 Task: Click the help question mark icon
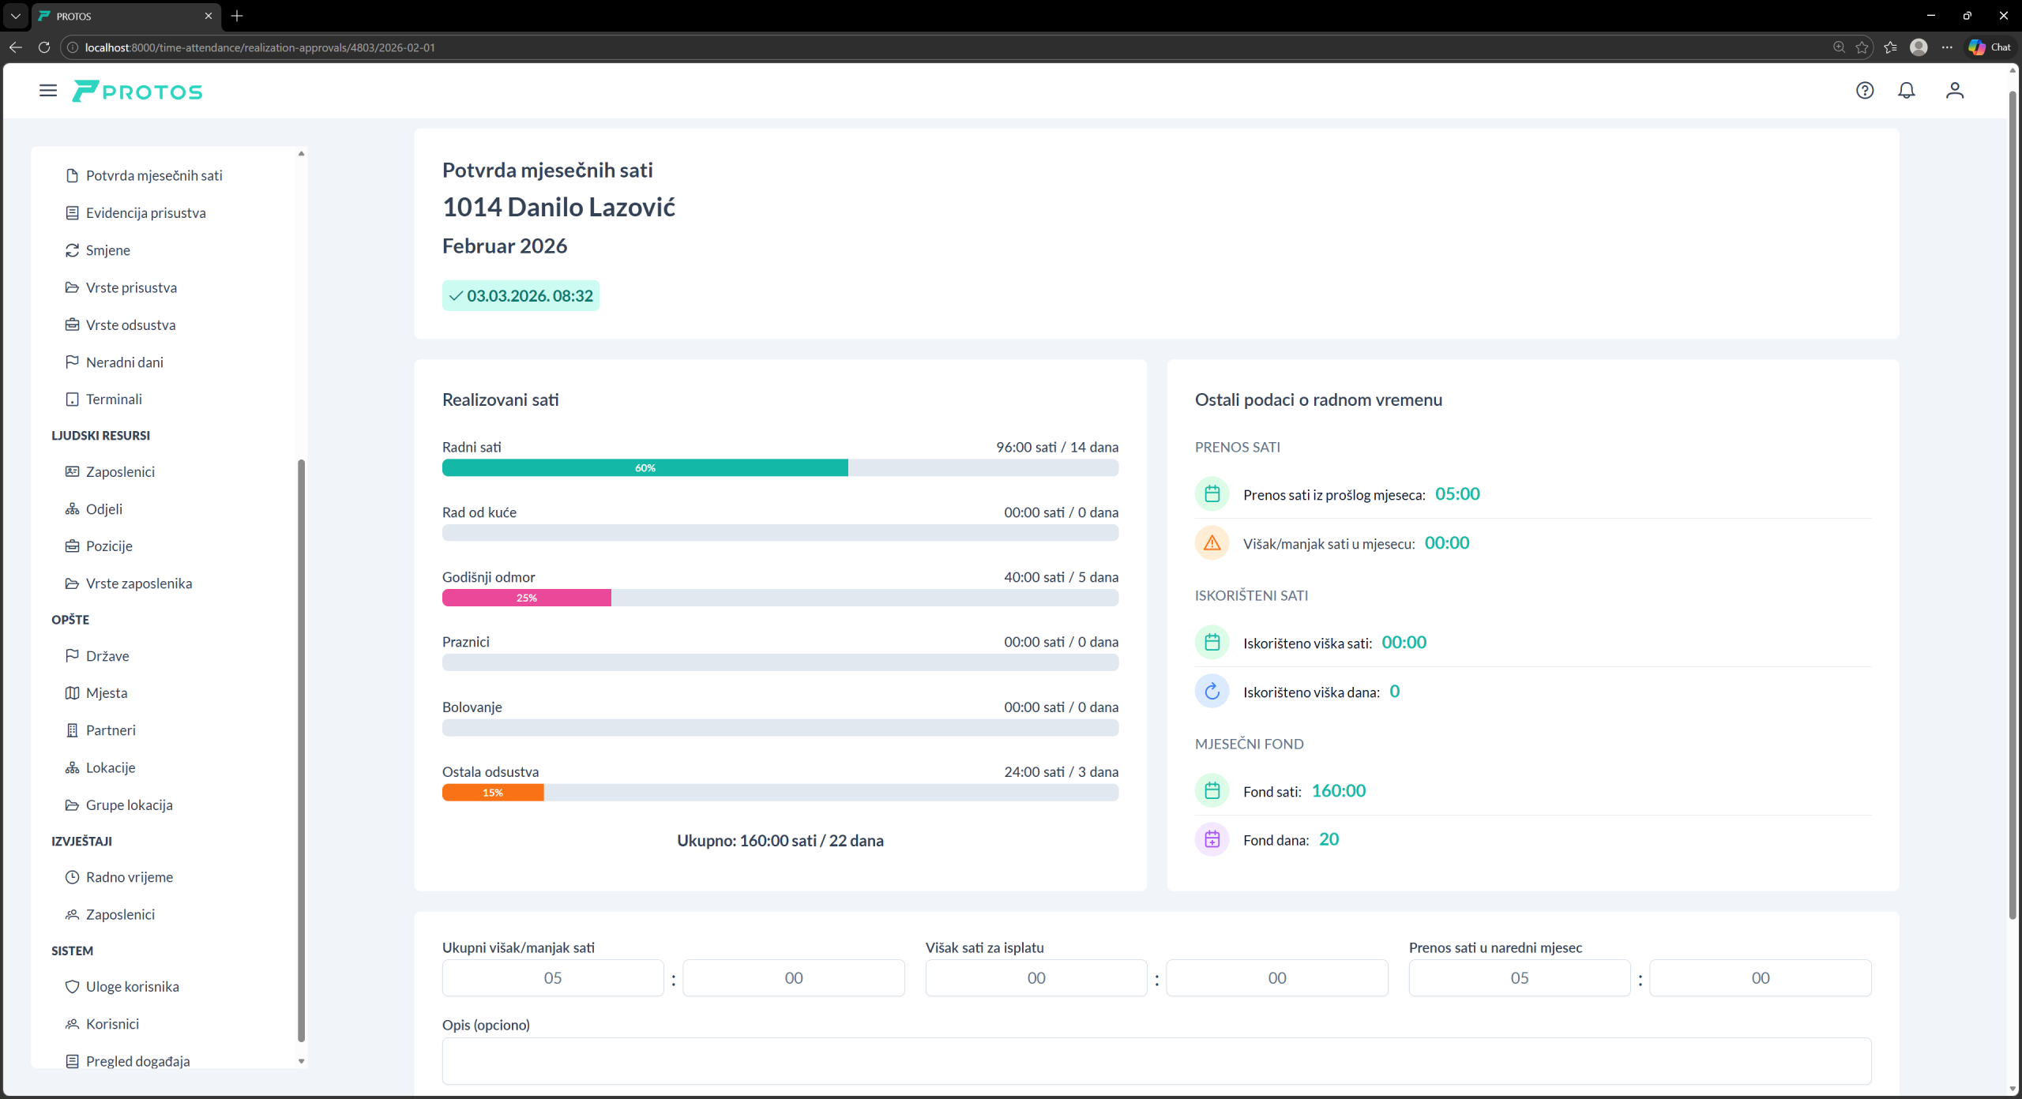pyautogui.click(x=1865, y=91)
